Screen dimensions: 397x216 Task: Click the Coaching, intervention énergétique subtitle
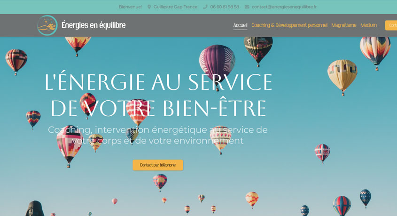[x=158, y=135]
